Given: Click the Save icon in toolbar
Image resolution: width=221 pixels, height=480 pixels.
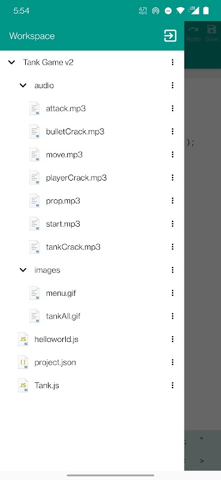Looking at the screenshot, I should click(211, 33).
